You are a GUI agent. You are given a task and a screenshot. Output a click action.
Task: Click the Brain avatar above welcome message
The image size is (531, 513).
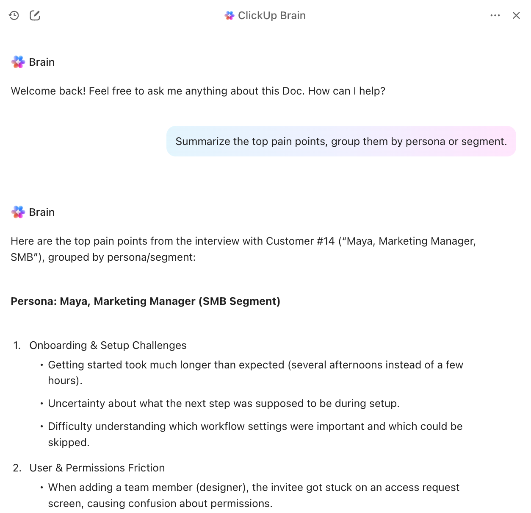pyautogui.click(x=18, y=62)
